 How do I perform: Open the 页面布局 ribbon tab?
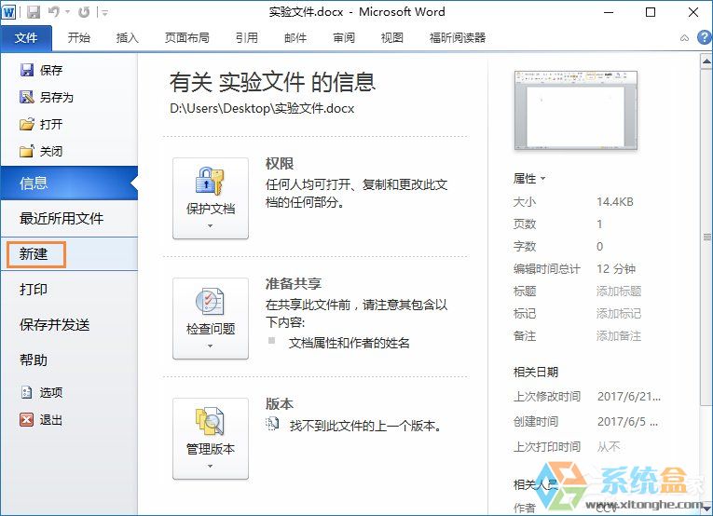(187, 37)
